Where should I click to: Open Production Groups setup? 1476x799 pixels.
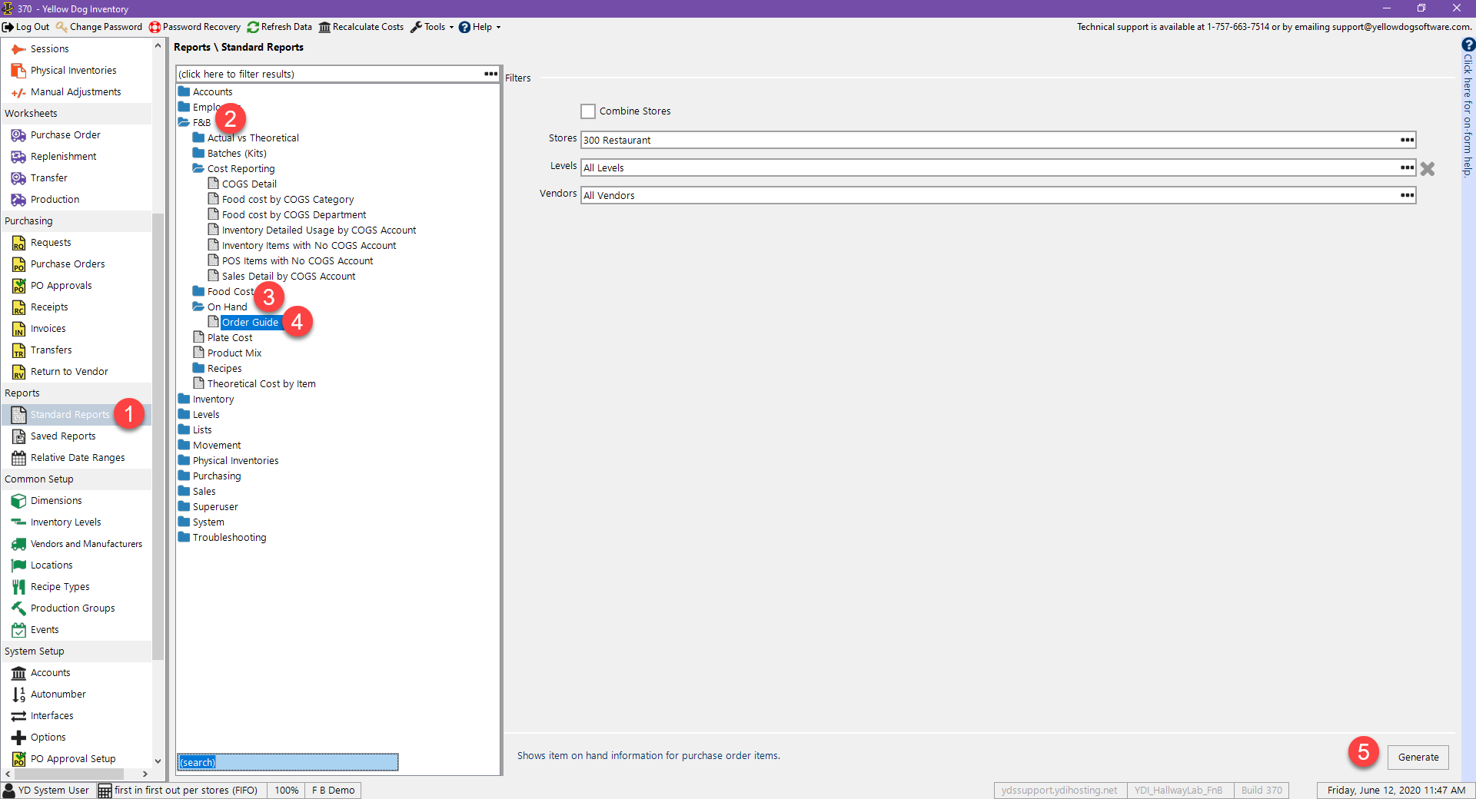tap(72, 608)
